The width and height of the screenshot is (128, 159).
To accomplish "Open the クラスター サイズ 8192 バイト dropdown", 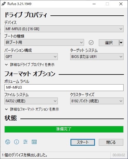I will coord(97,101).
